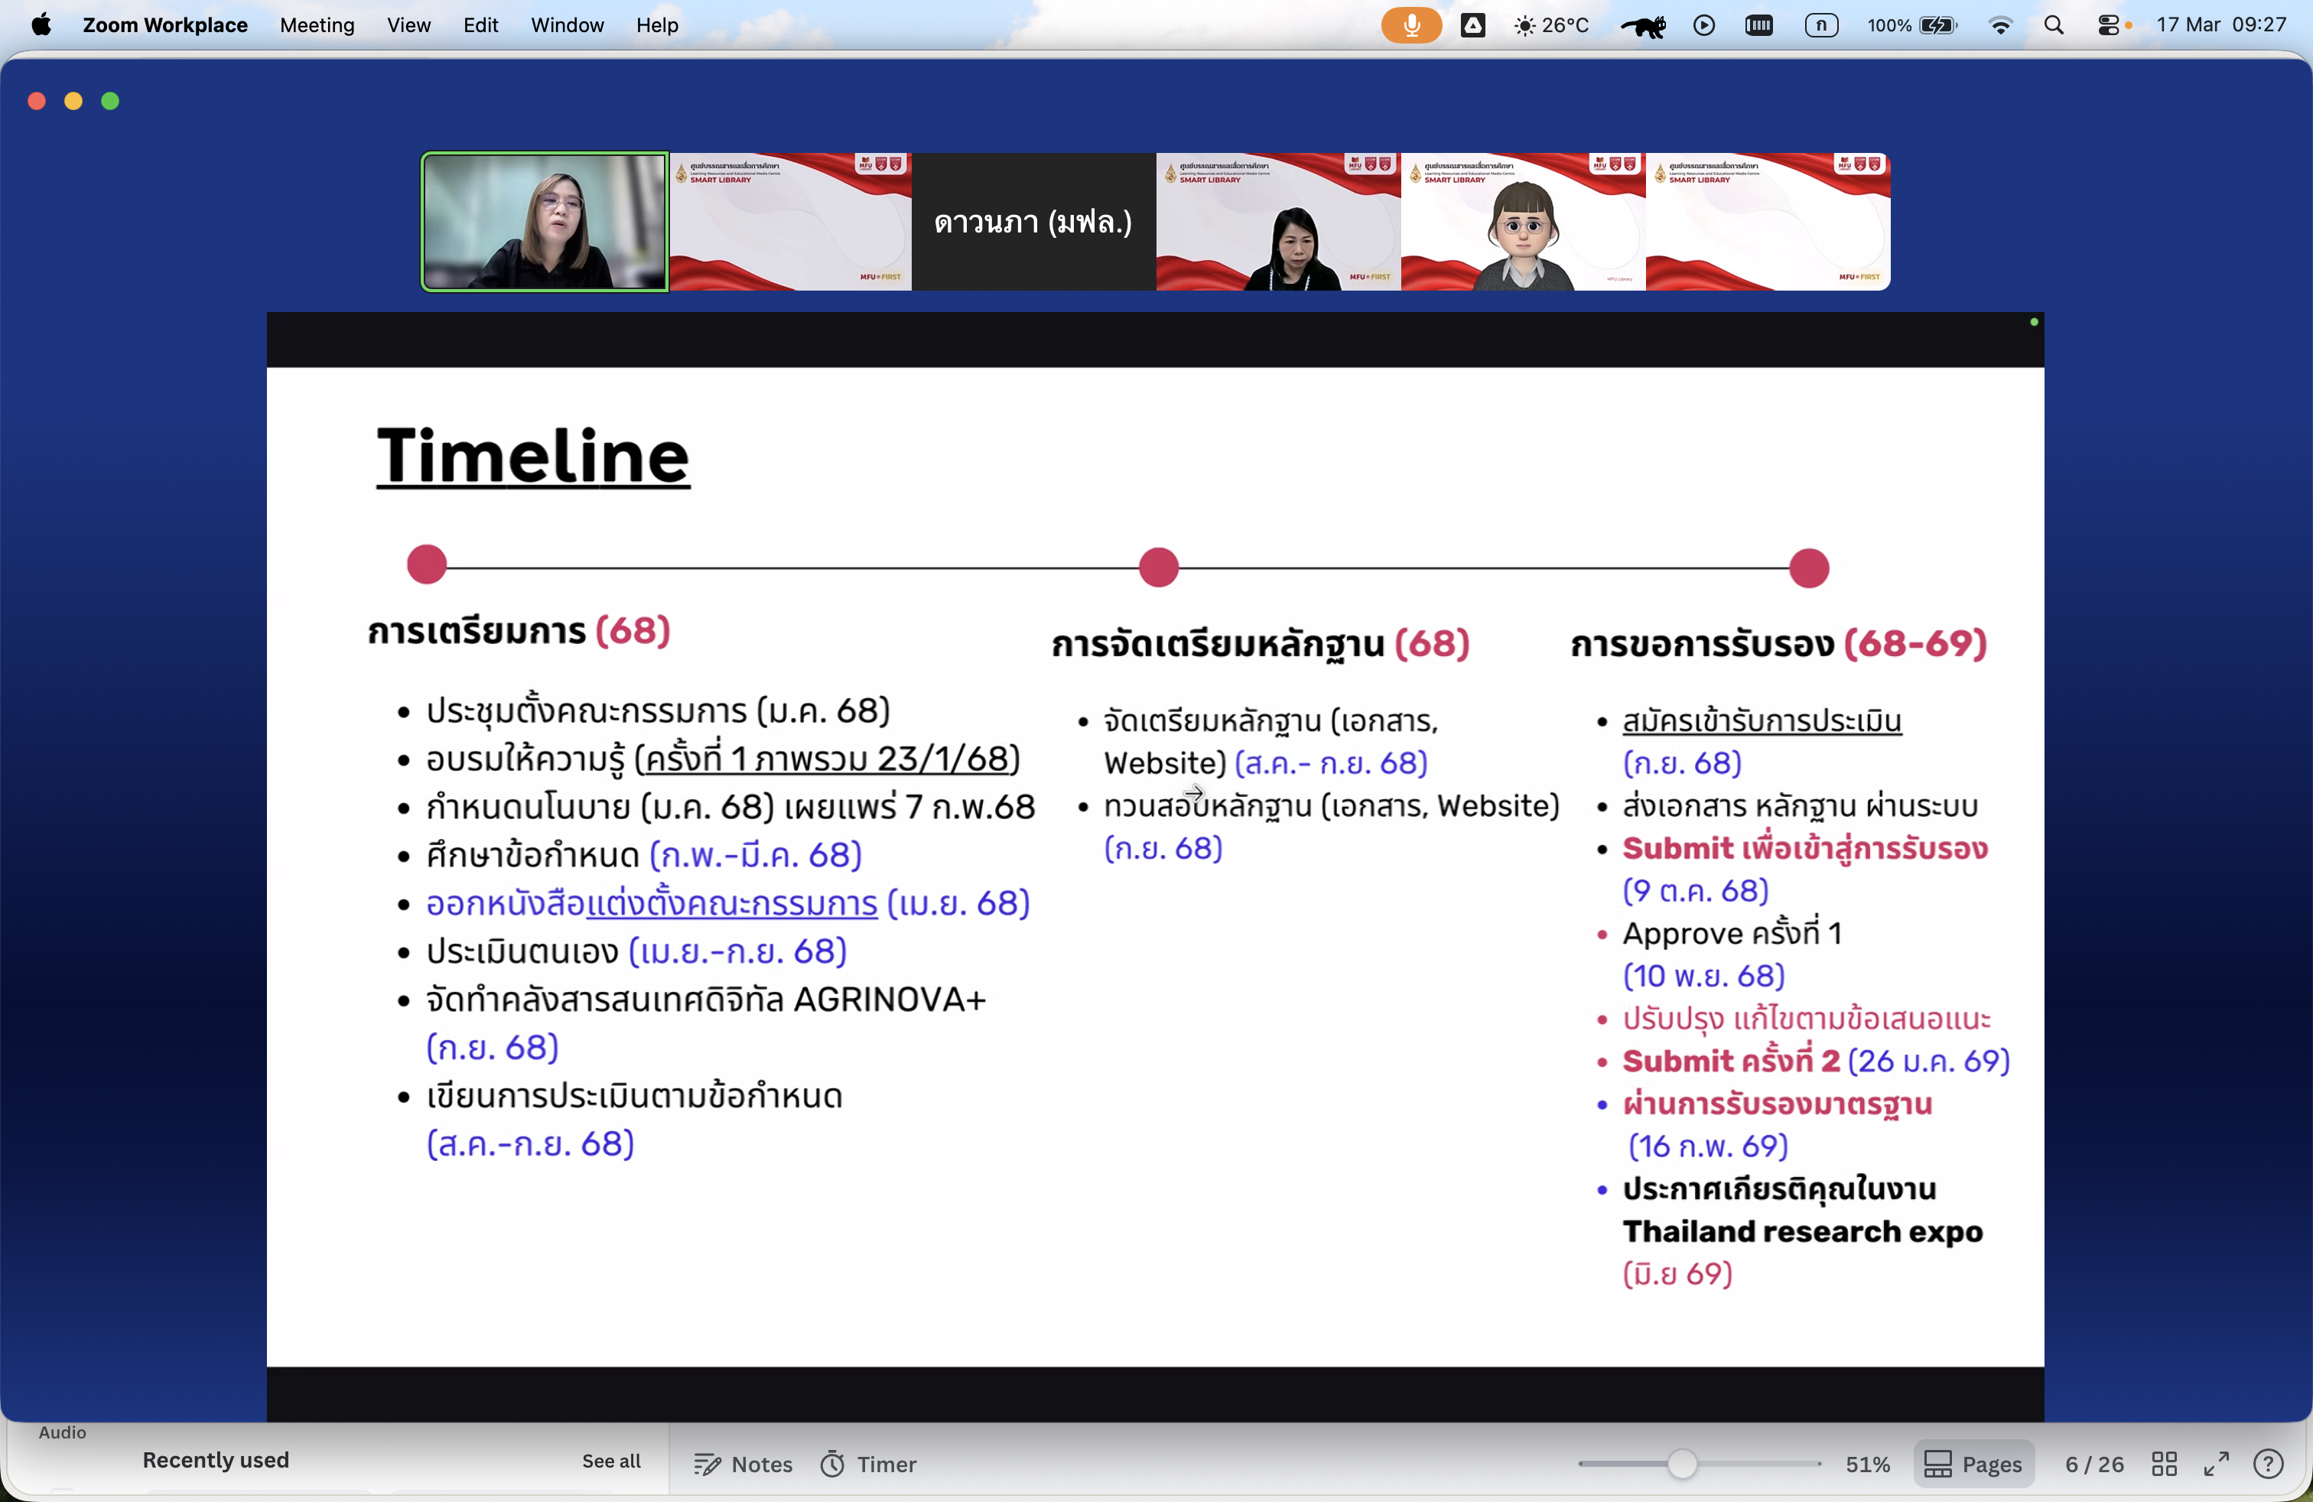Open the Zoom Workplace app menu
This screenshot has height=1502, width=2313.
point(164,25)
